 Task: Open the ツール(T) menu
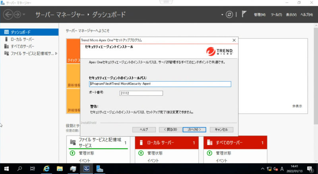pos(276,15)
